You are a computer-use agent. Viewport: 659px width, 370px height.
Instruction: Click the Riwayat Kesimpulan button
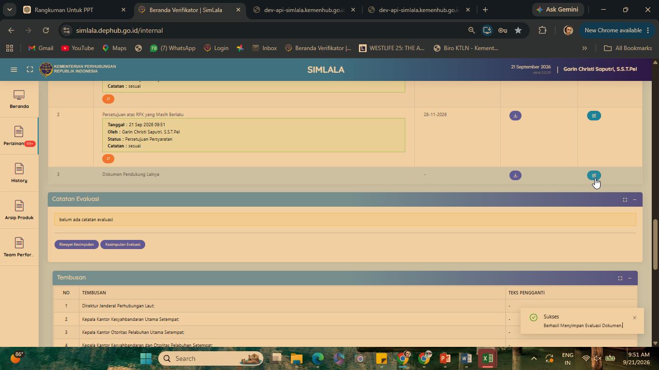77,244
